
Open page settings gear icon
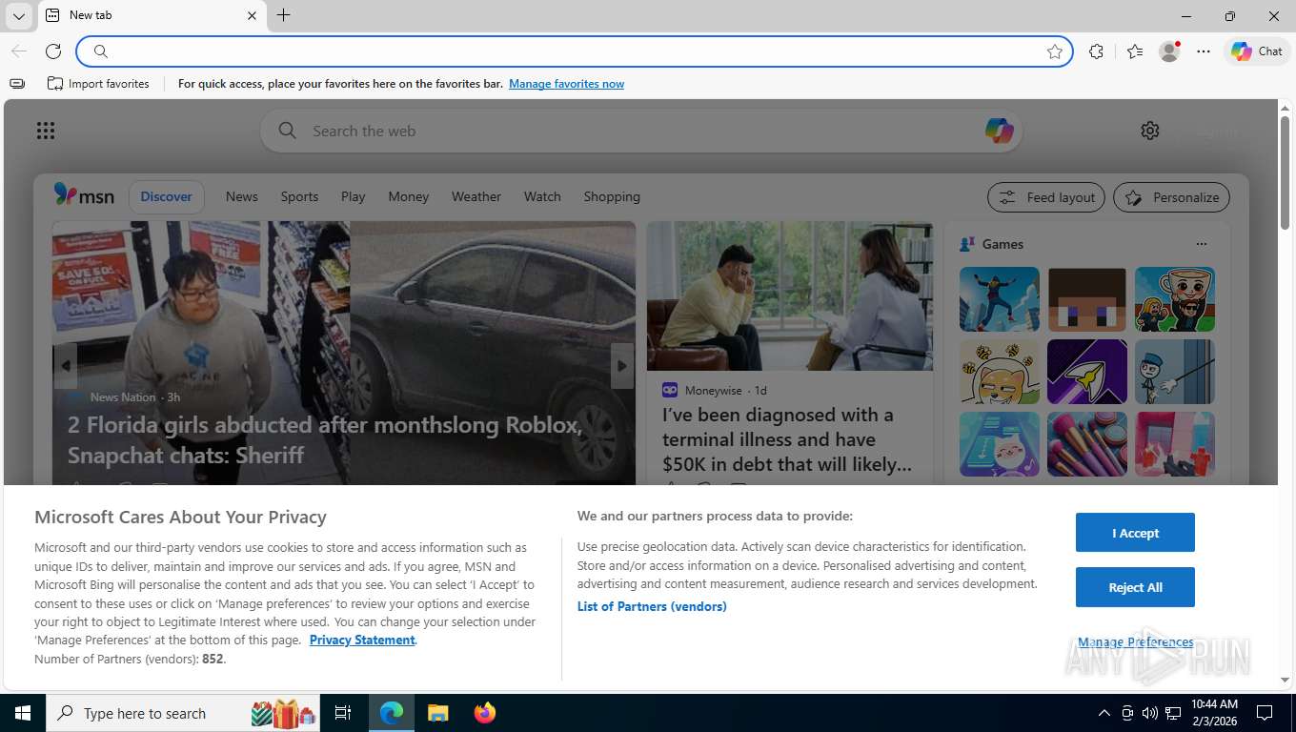click(1150, 131)
